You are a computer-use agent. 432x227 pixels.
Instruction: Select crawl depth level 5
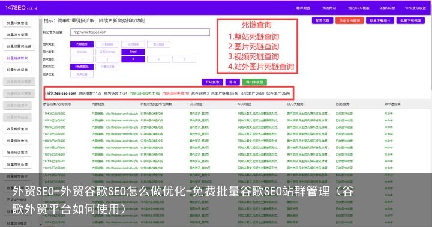click(184, 59)
